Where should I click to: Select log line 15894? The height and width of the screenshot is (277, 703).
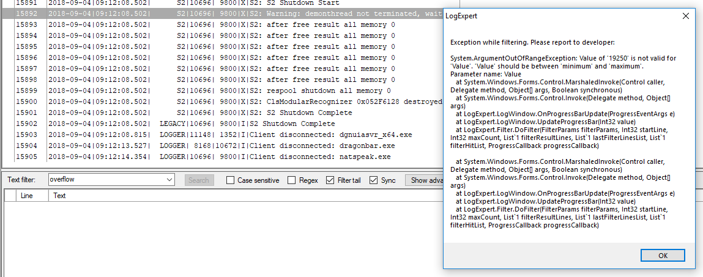coord(223,36)
